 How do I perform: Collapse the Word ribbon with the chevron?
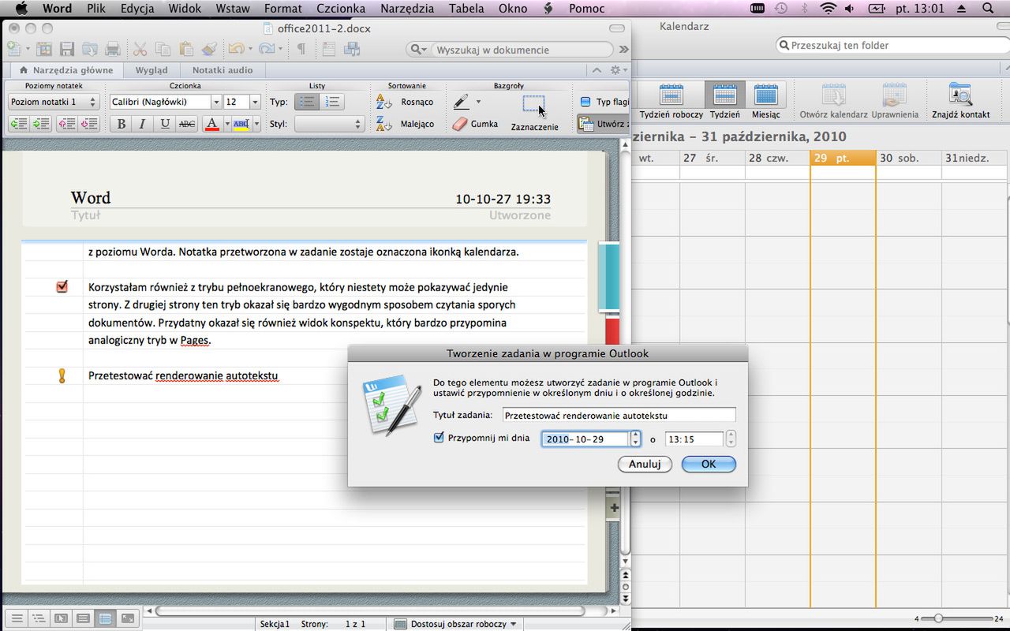tap(597, 70)
